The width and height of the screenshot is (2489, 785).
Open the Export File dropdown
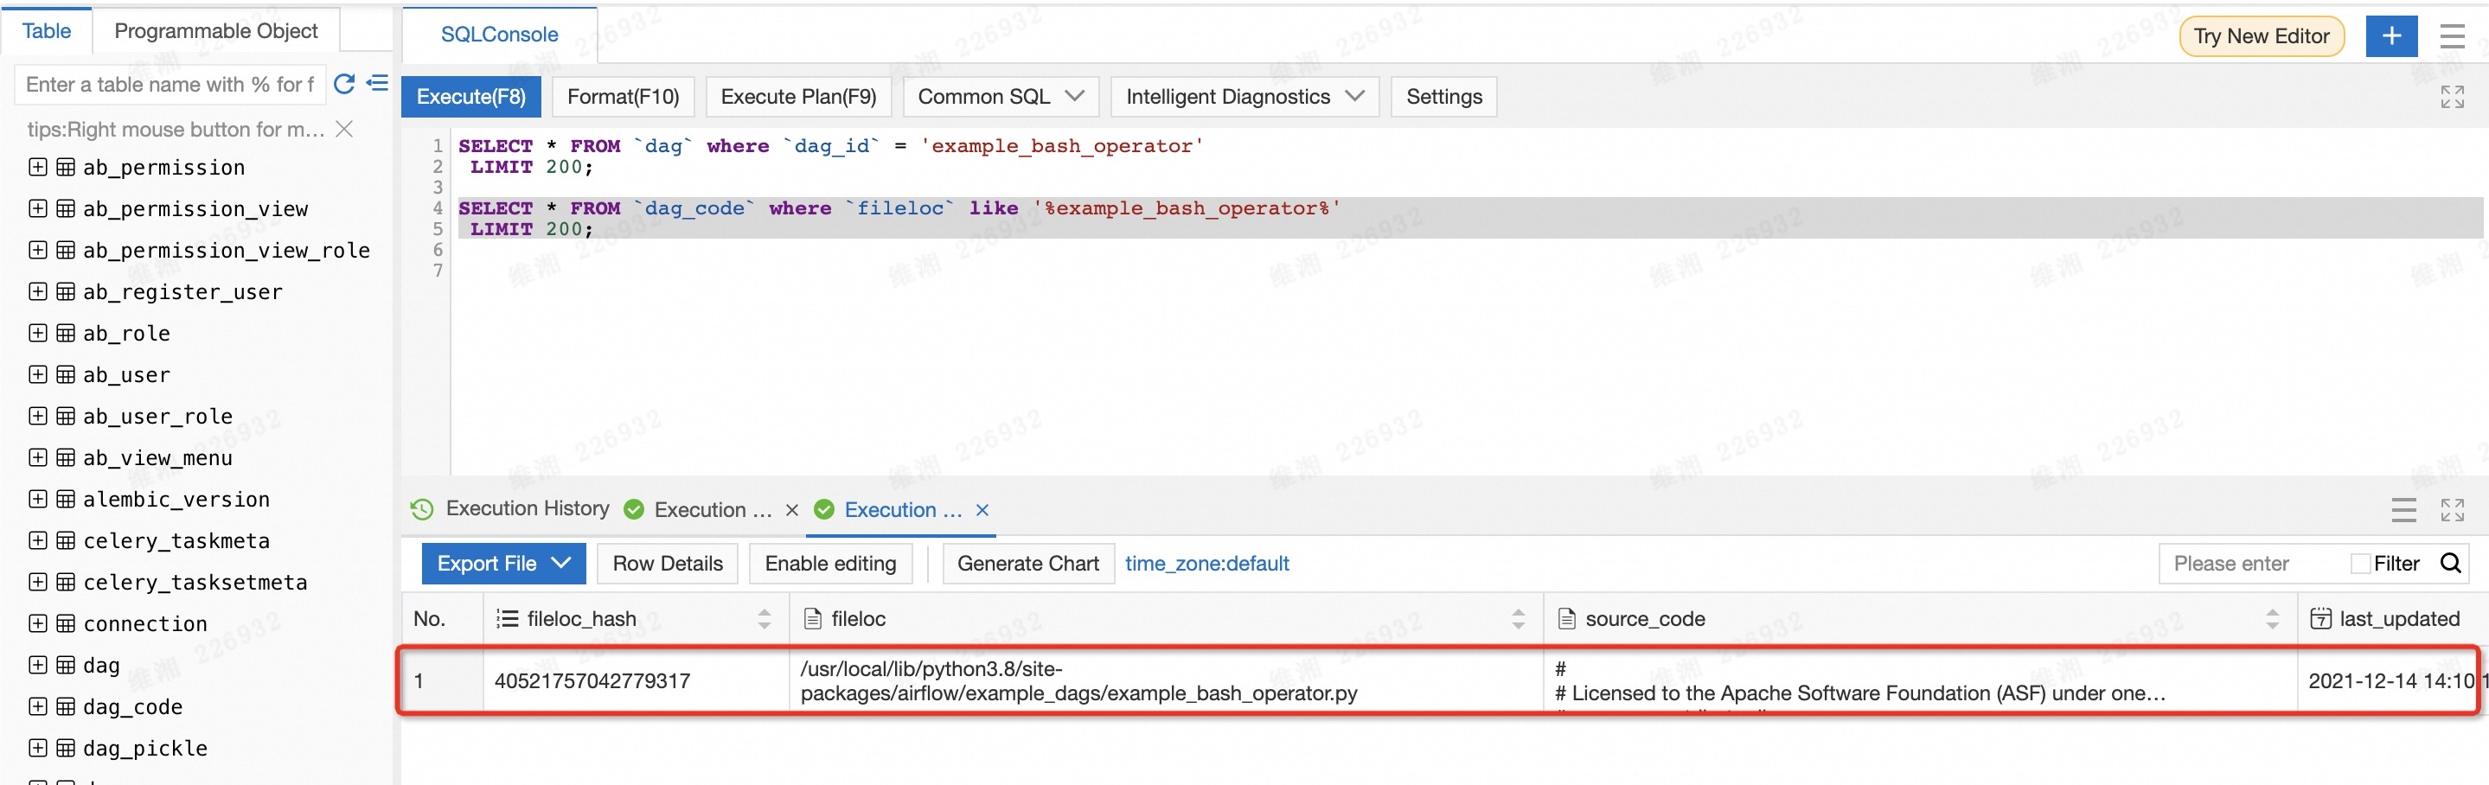[502, 563]
